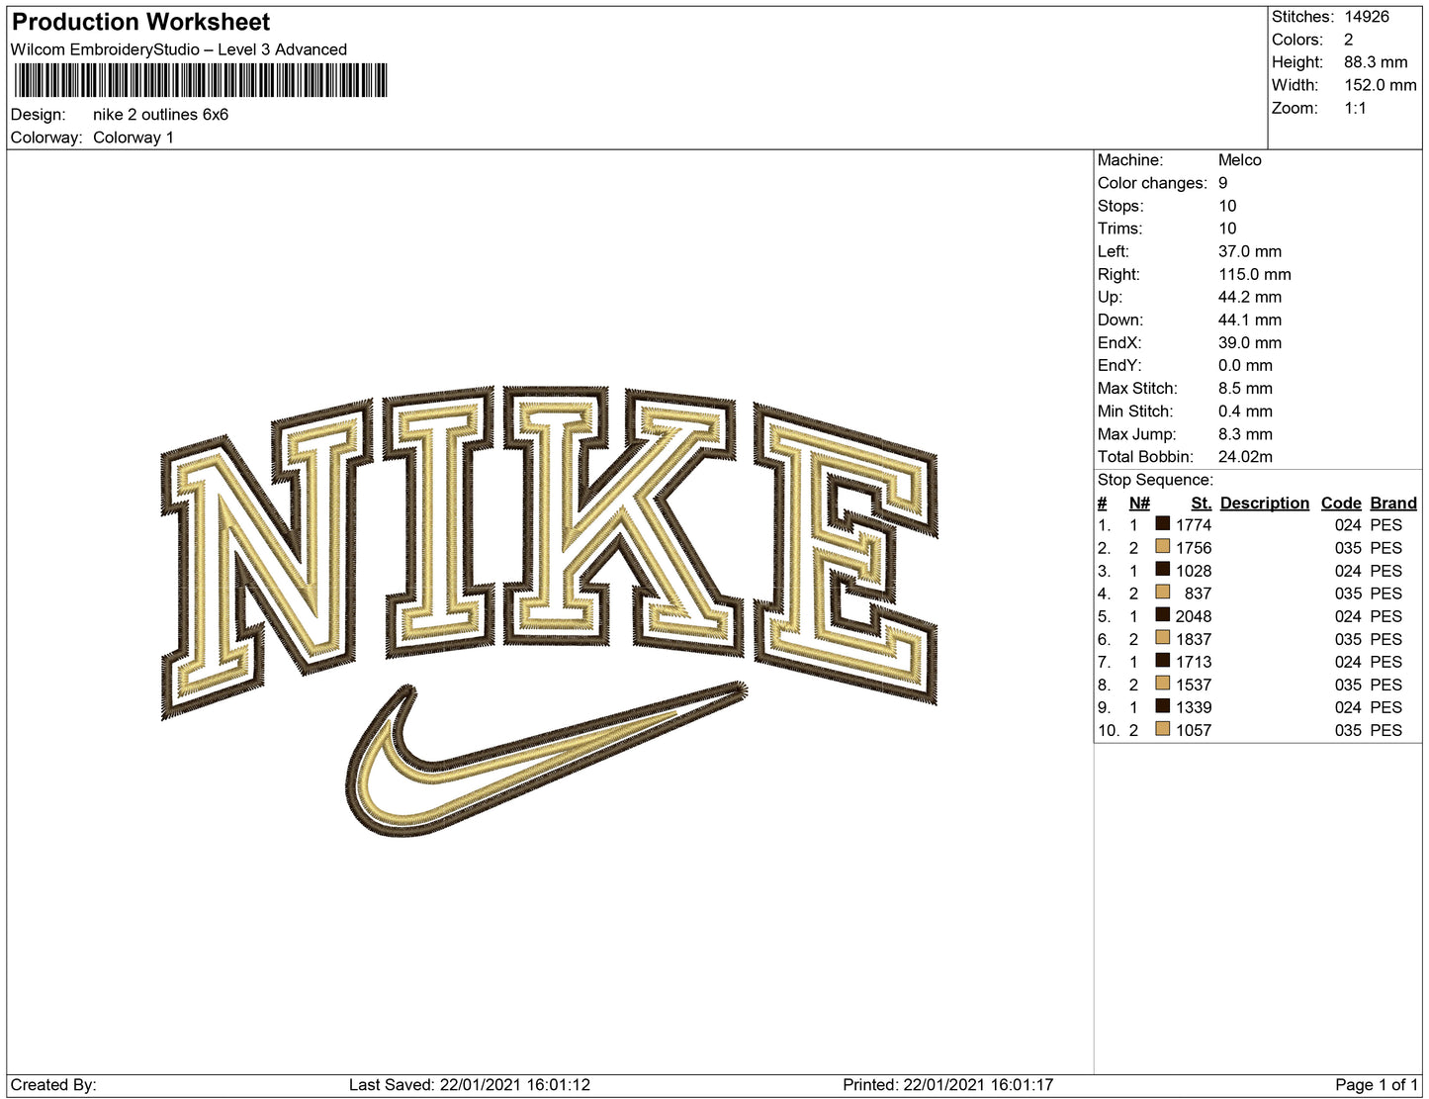Click the embroidered swoosh logo
This screenshot has width=1429, height=1099.
coord(545,759)
